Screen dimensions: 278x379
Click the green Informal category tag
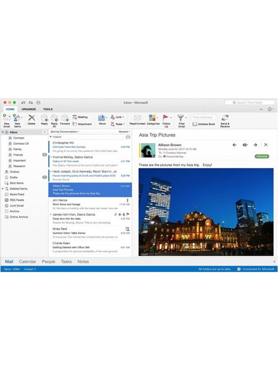262,156
